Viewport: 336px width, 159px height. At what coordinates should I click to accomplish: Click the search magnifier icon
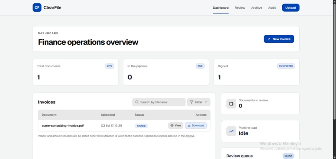137,102
